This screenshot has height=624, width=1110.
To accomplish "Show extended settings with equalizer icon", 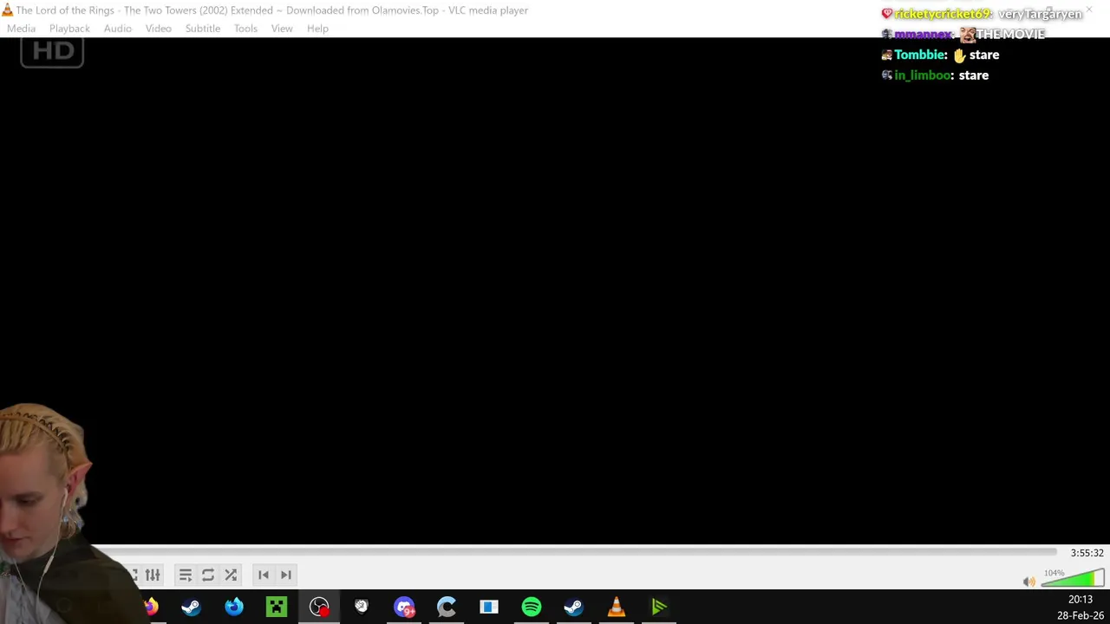I will pyautogui.click(x=153, y=575).
